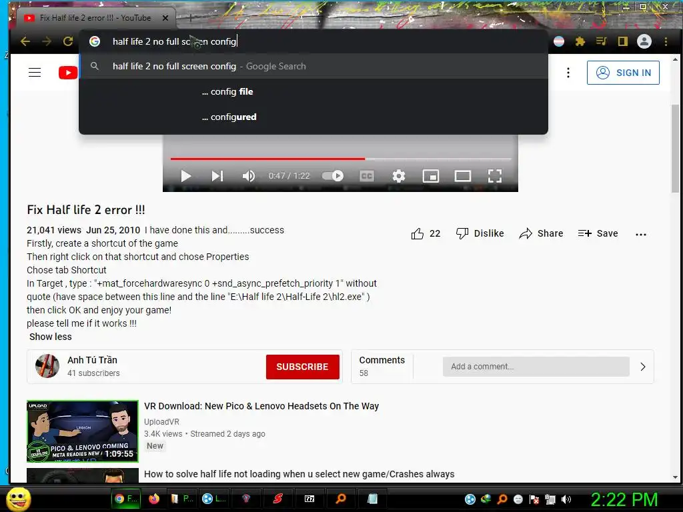Screen dimensions: 683x512
Task: Open a new browser tab
Action: click(x=190, y=18)
